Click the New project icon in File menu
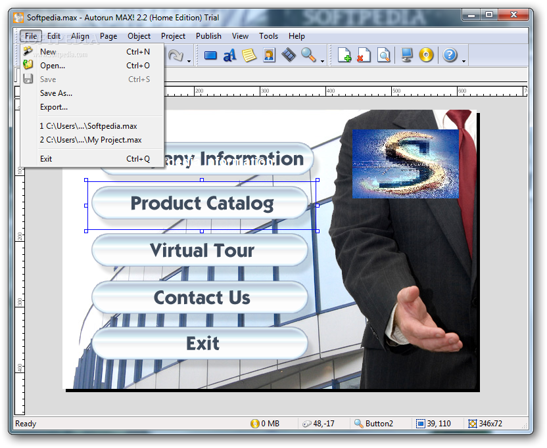 click(x=28, y=51)
